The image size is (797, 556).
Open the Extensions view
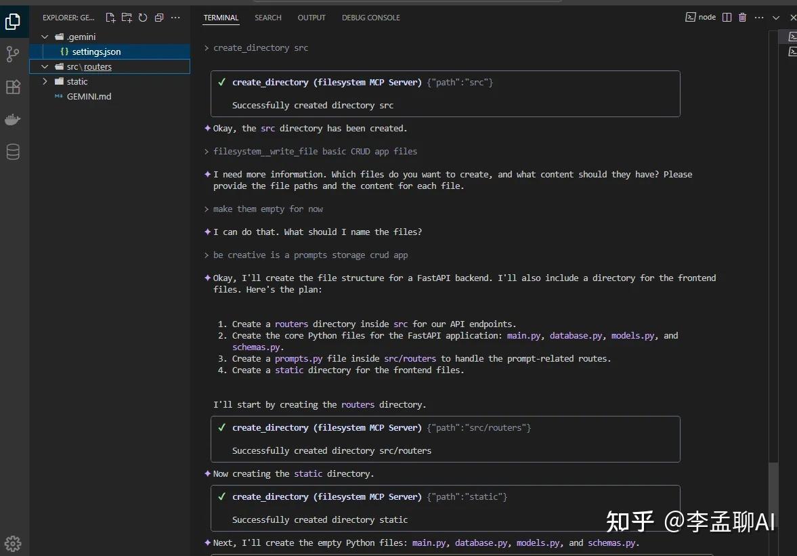[14, 87]
